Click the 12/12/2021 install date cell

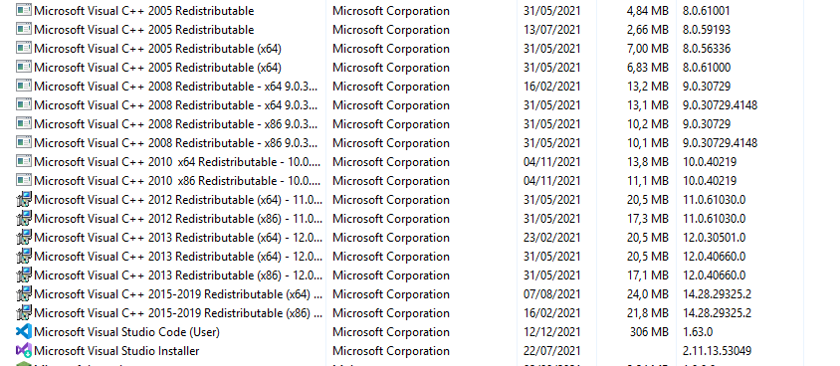(x=551, y=332)
